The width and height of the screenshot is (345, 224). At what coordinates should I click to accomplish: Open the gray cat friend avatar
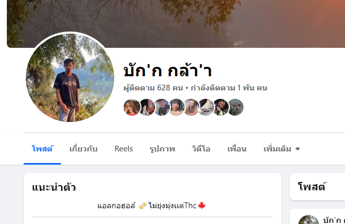235,107
